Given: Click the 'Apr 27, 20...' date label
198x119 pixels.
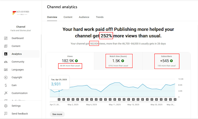Looking at the screenshot, I should pos(55,105).
